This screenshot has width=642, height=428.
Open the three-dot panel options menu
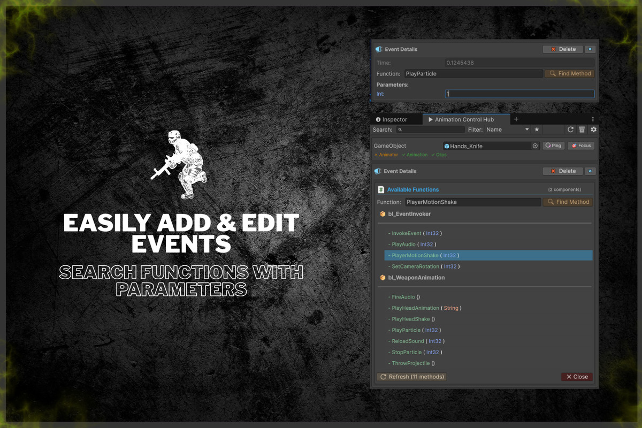pos(593,119)
